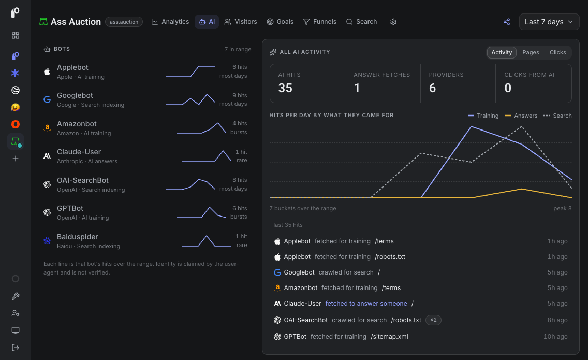Screen dimensions: 588x360
Task: Toggle the Training legend series
Action: point(483,116)
